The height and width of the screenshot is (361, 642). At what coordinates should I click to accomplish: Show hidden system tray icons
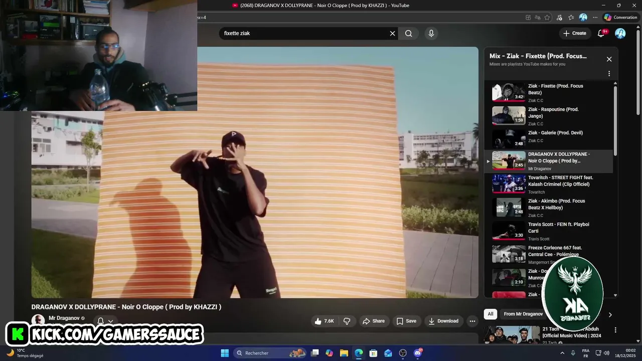click(x=562, y=353)
